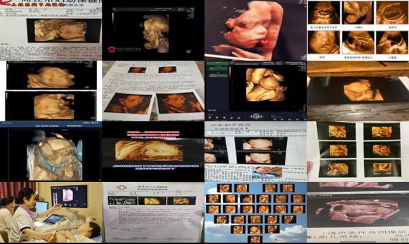Viewport: 409px width, 244px height.
Task: Click the tablet screen on the ultrasound cart
Action: tap(53, 219)
